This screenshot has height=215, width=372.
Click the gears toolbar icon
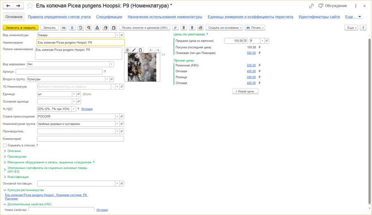tap(89, 28)
